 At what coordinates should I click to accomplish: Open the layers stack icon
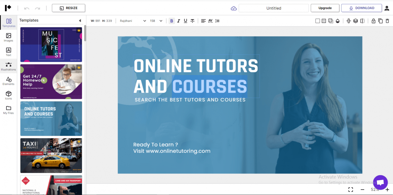coord(356,21)
